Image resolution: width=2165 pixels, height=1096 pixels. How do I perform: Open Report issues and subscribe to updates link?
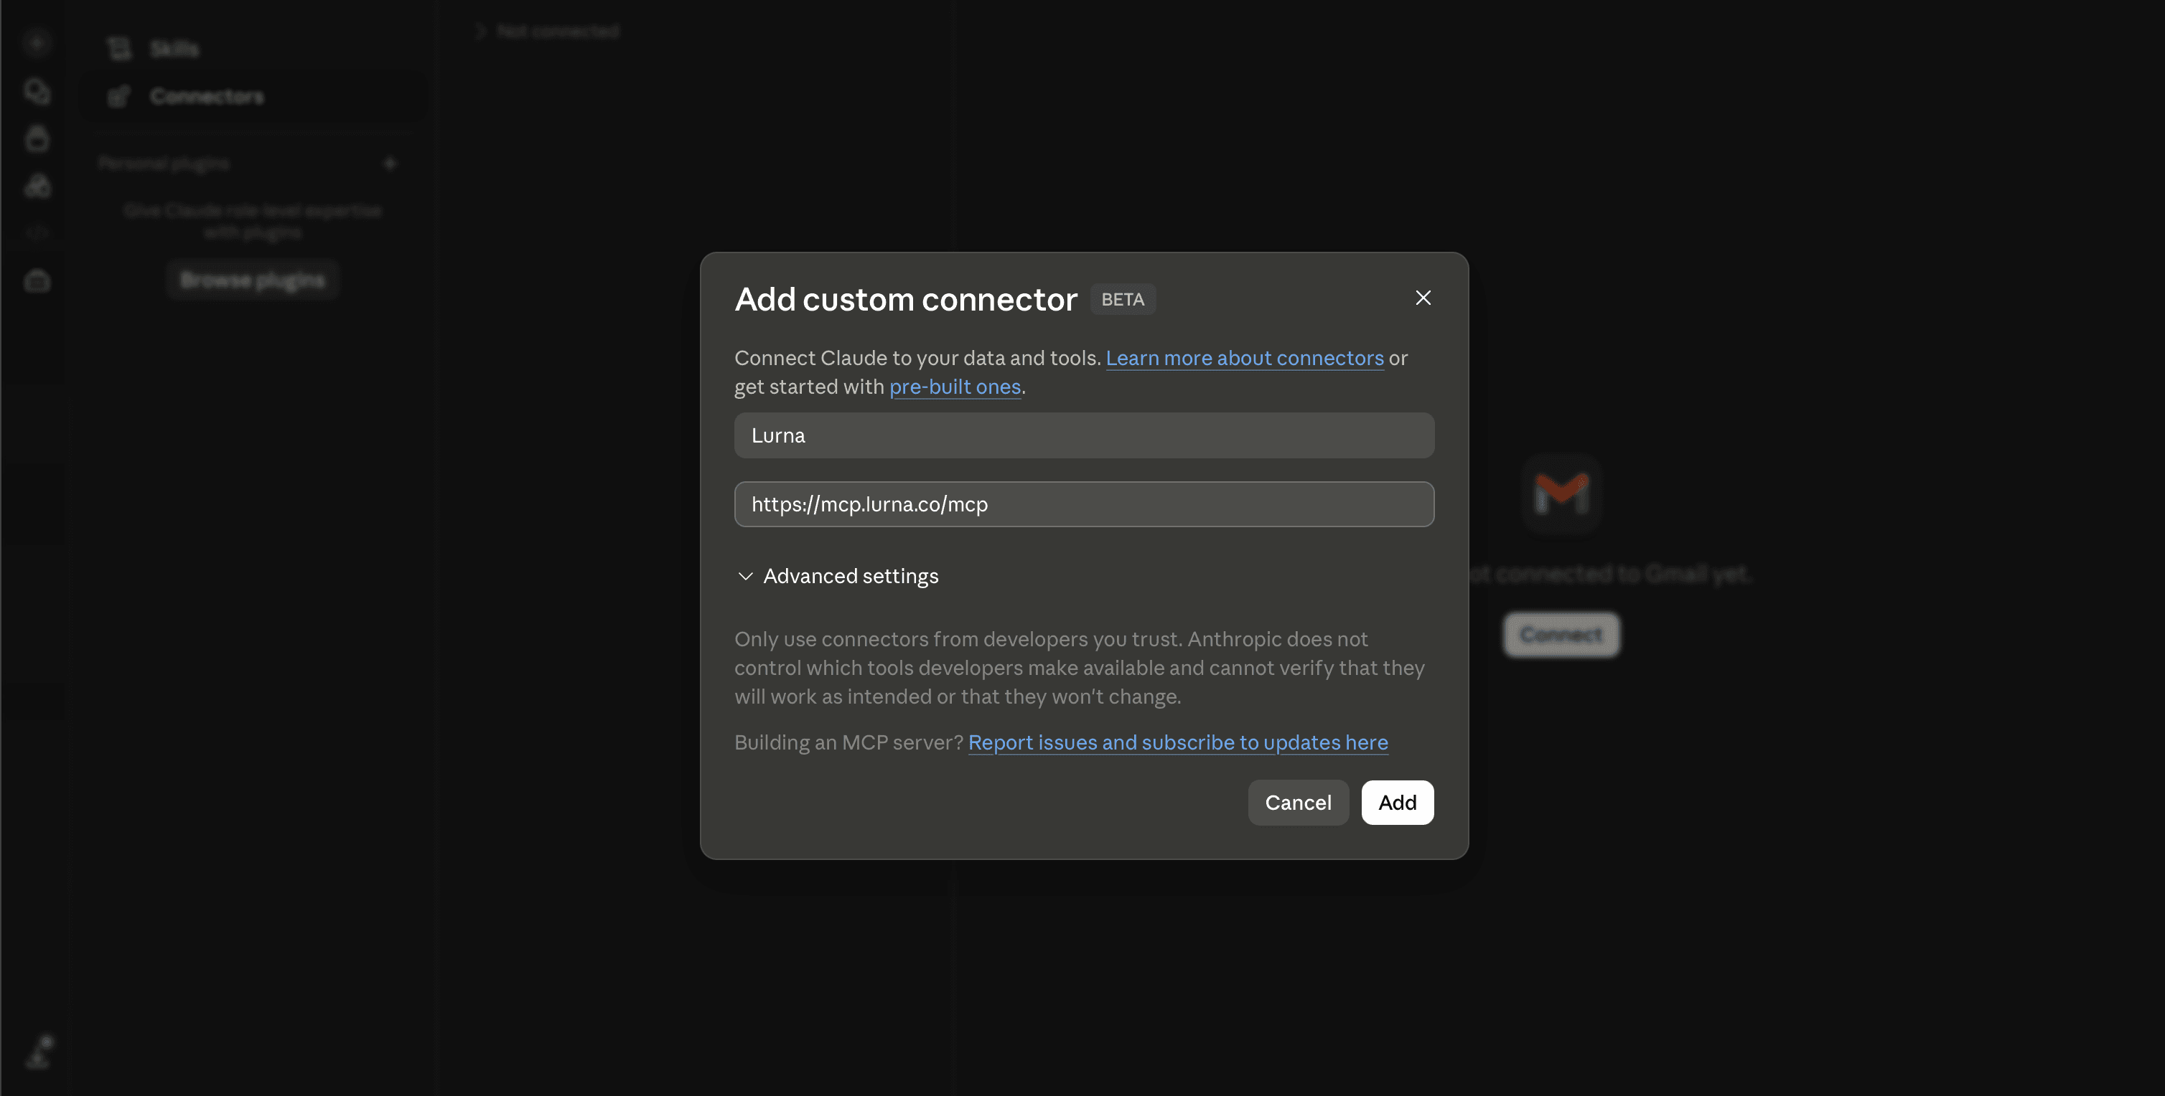coord(1177,742)
